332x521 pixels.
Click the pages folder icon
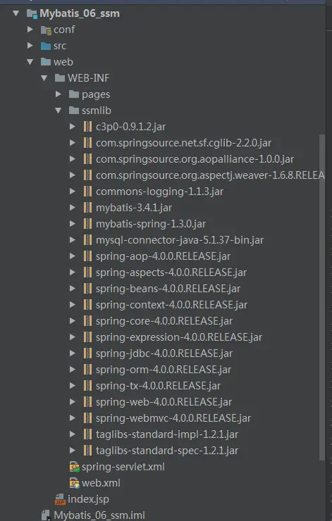click(74, 94)
